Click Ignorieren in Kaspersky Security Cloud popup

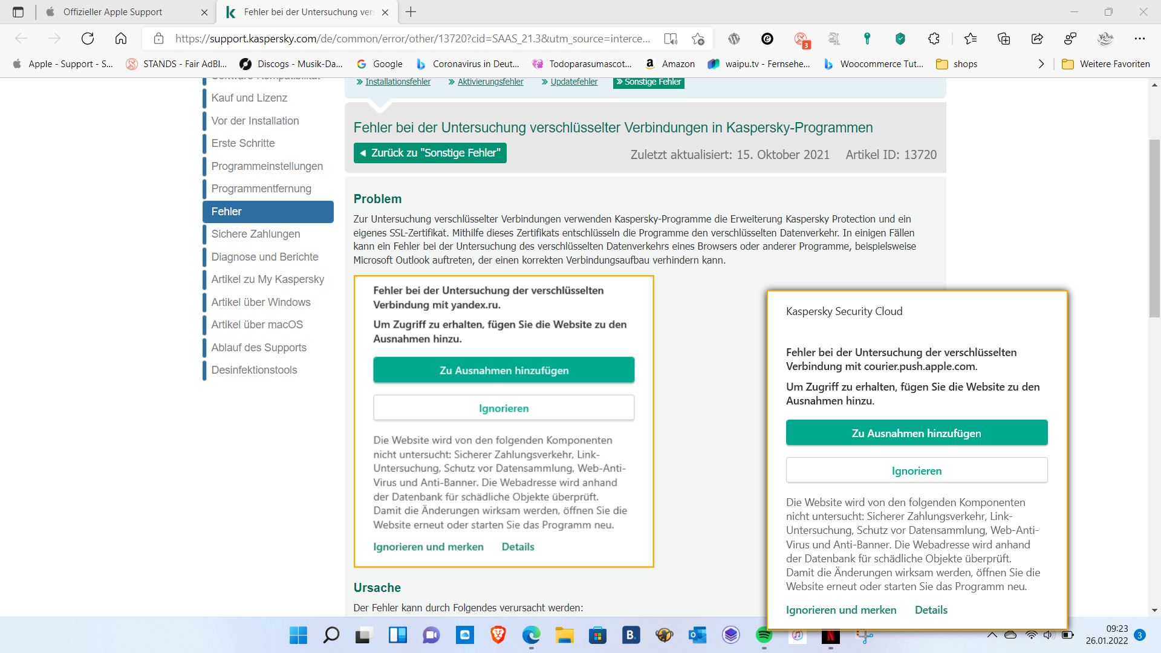tap(916, 470)
